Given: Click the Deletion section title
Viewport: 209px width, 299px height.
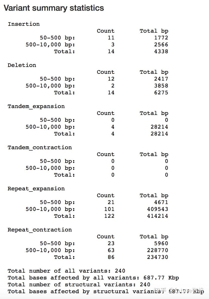Looking at the screenshot, I should [22, 65].
